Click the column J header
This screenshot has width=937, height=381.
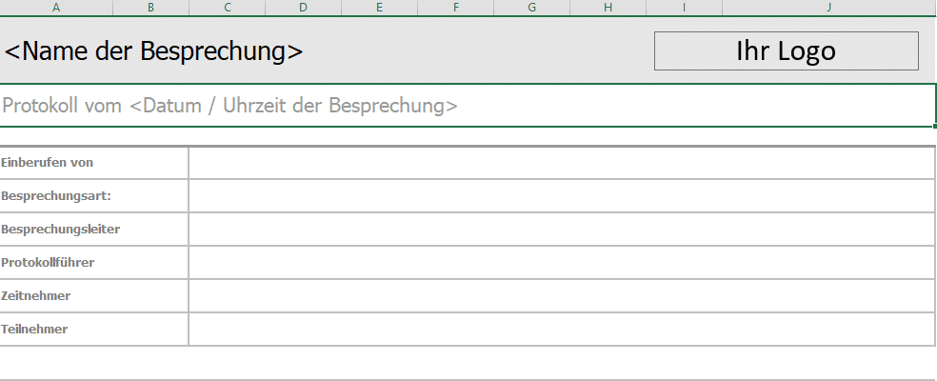click(x=828, y=8)
